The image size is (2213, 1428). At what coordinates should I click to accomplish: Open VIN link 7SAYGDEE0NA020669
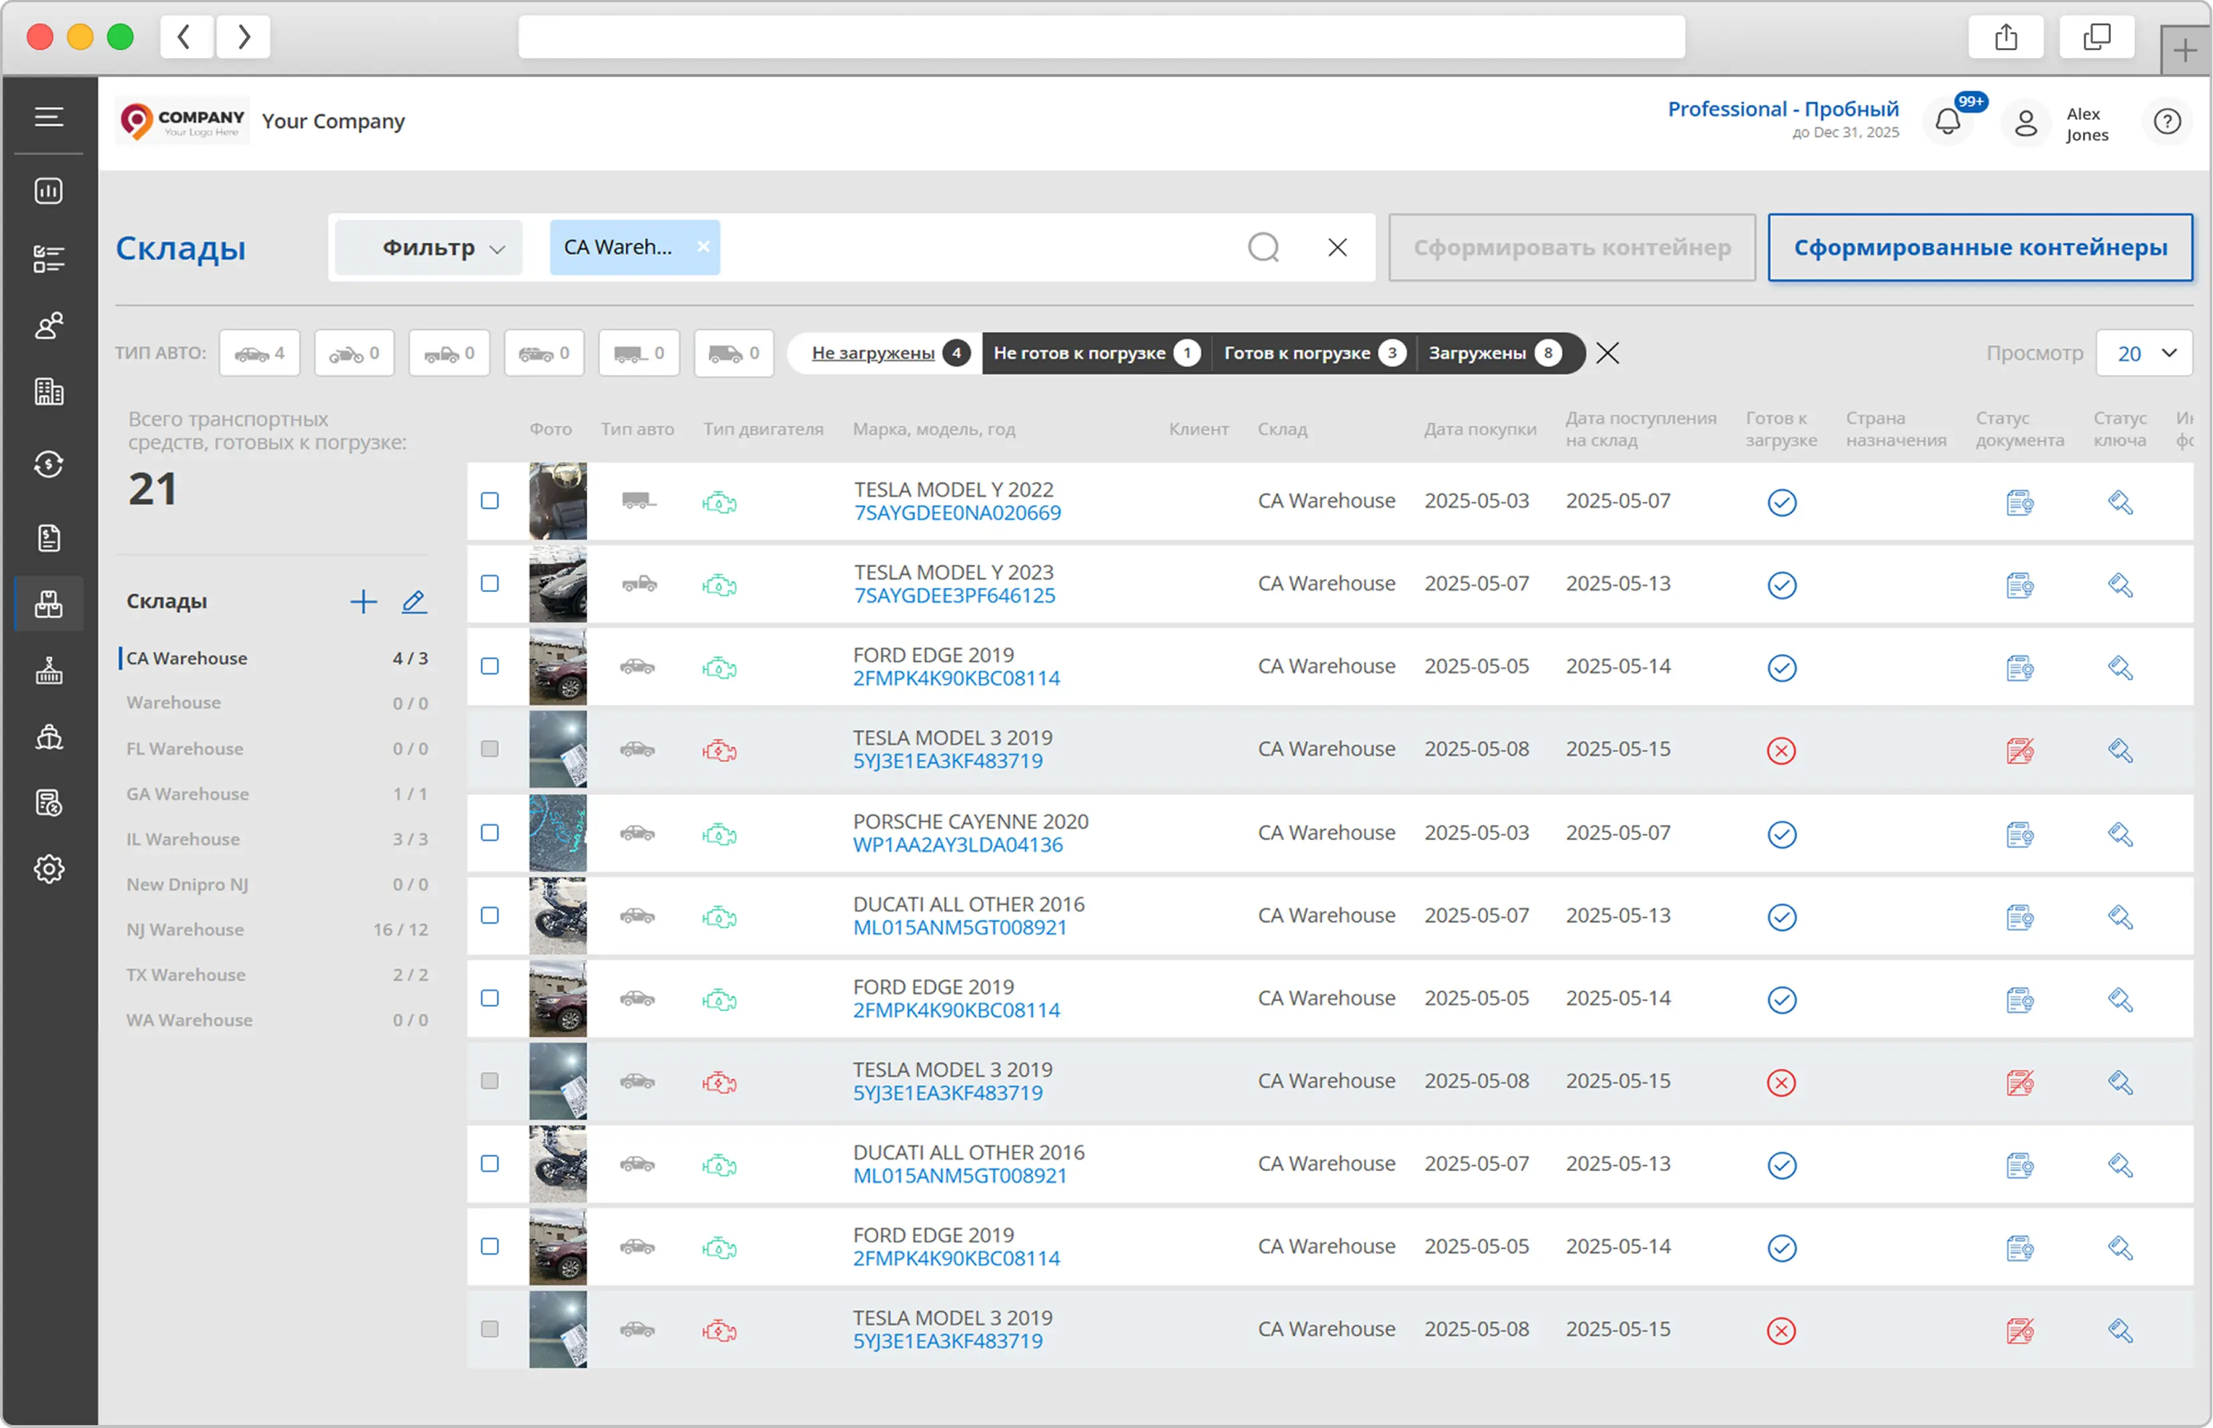tap(958, 514)
